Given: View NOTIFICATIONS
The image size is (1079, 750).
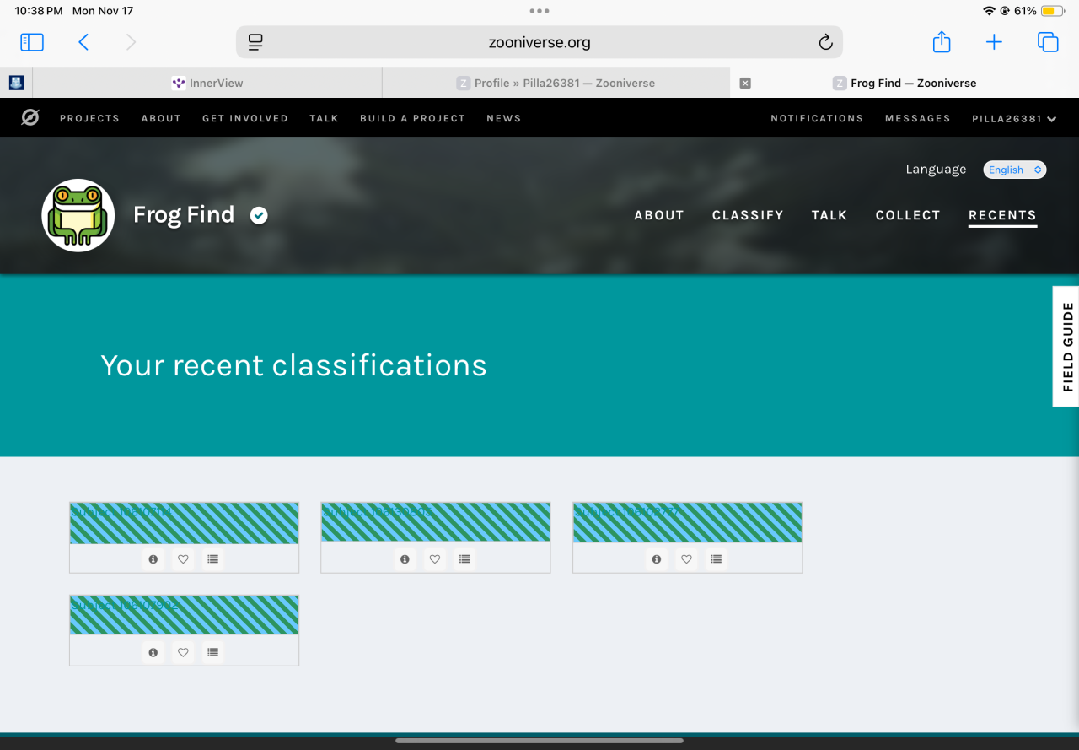Looking at the screenshot, I should coord(817,119).
